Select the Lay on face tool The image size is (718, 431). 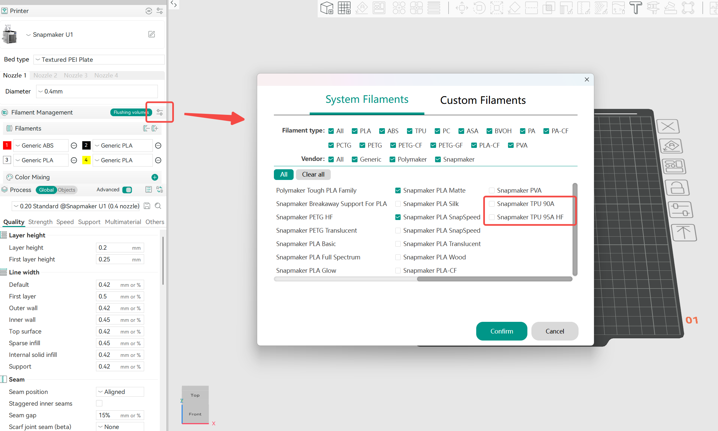[x=514, y=8]
